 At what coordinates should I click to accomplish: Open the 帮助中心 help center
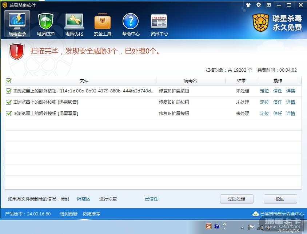pyautogui.click(x=131, y=24)
